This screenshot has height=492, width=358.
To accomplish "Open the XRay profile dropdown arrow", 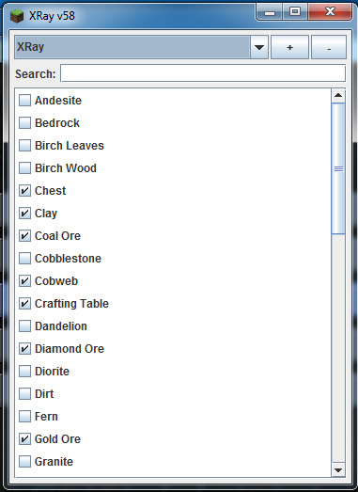I will coord(259,47).
